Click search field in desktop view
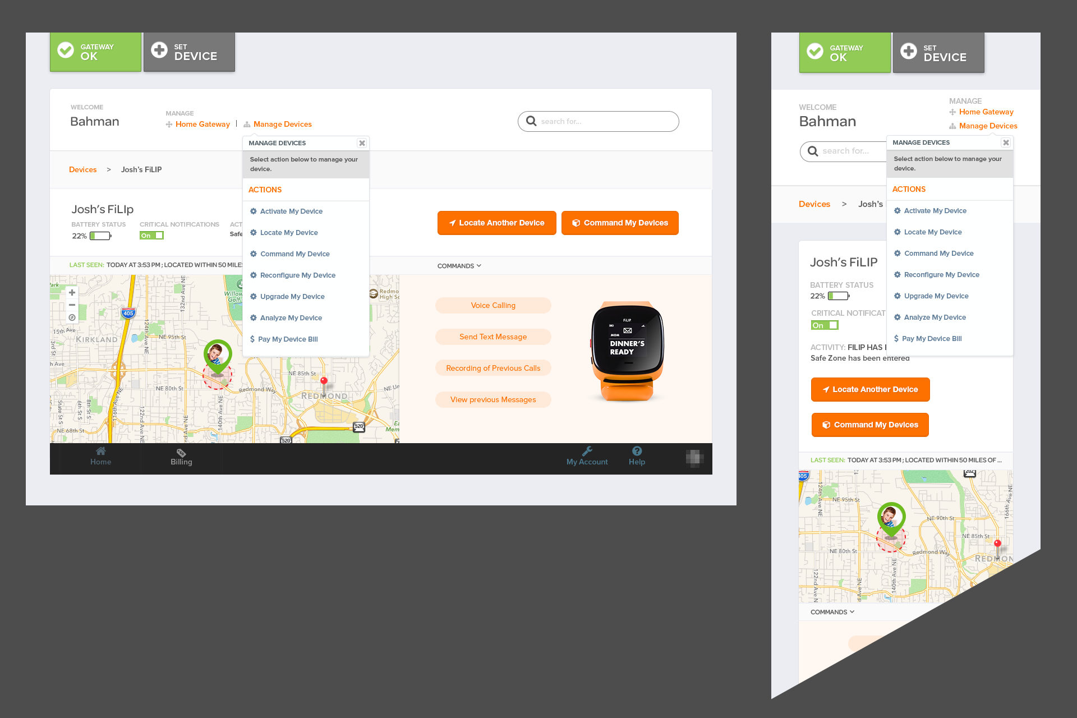Viewport: 1077px width, 718px height. pyautogui.click(x=598, y=121)
